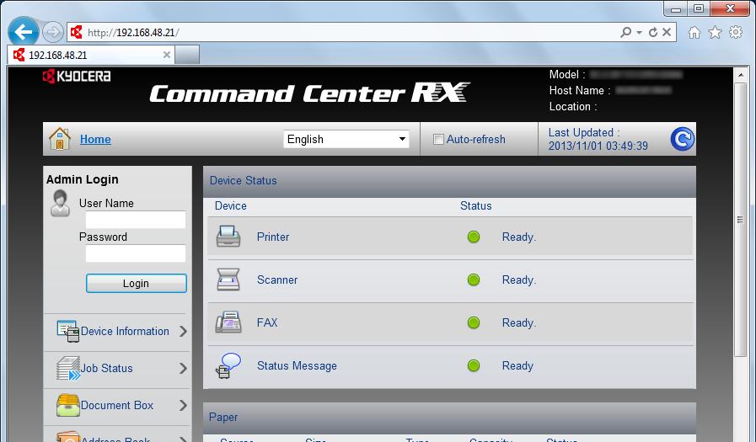
Task: Click the FAX machine icon
Action: click(228, 322)
